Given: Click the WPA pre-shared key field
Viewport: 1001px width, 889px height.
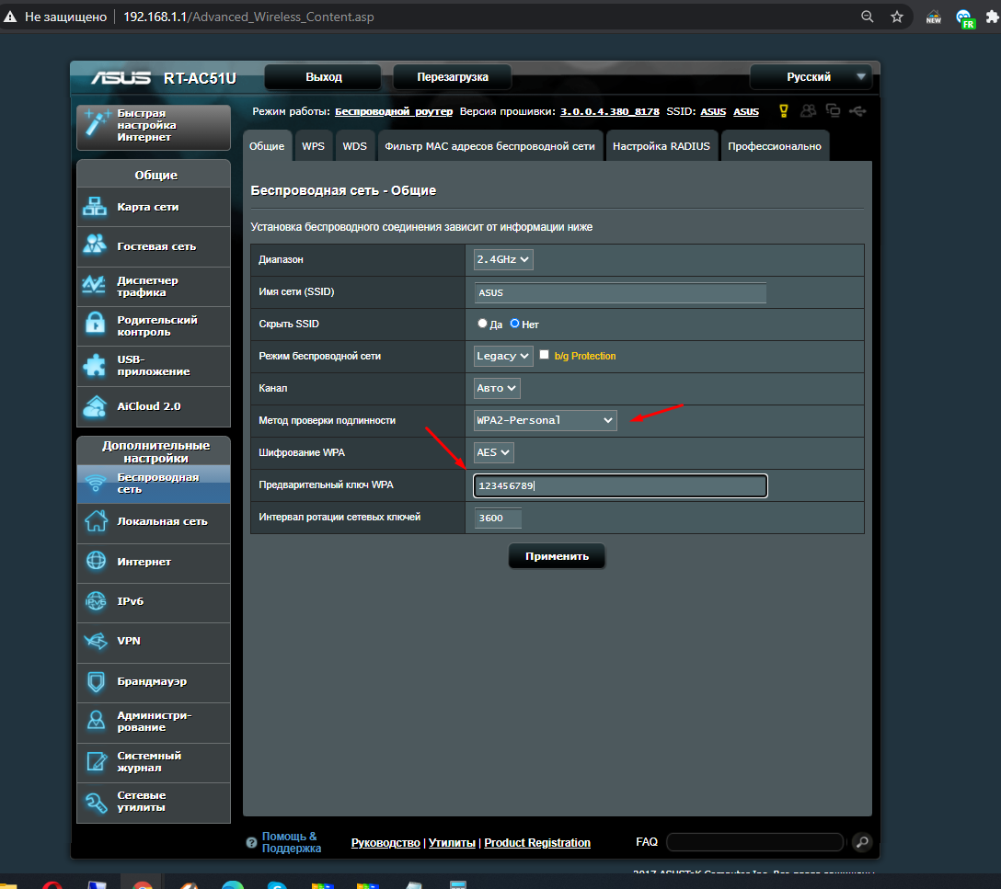Looking at the screenshot, I should coord(620,486).
